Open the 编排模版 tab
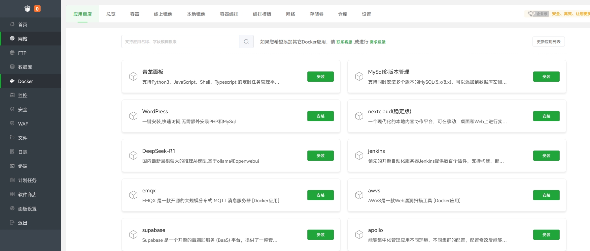The height and width of the screenshot is (251, 590). 262,14
